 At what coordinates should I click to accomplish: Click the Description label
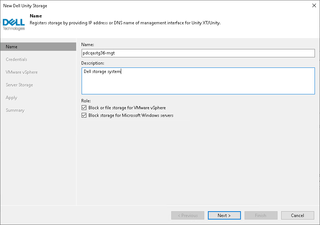pyautogui.click(x=93, y=63)
